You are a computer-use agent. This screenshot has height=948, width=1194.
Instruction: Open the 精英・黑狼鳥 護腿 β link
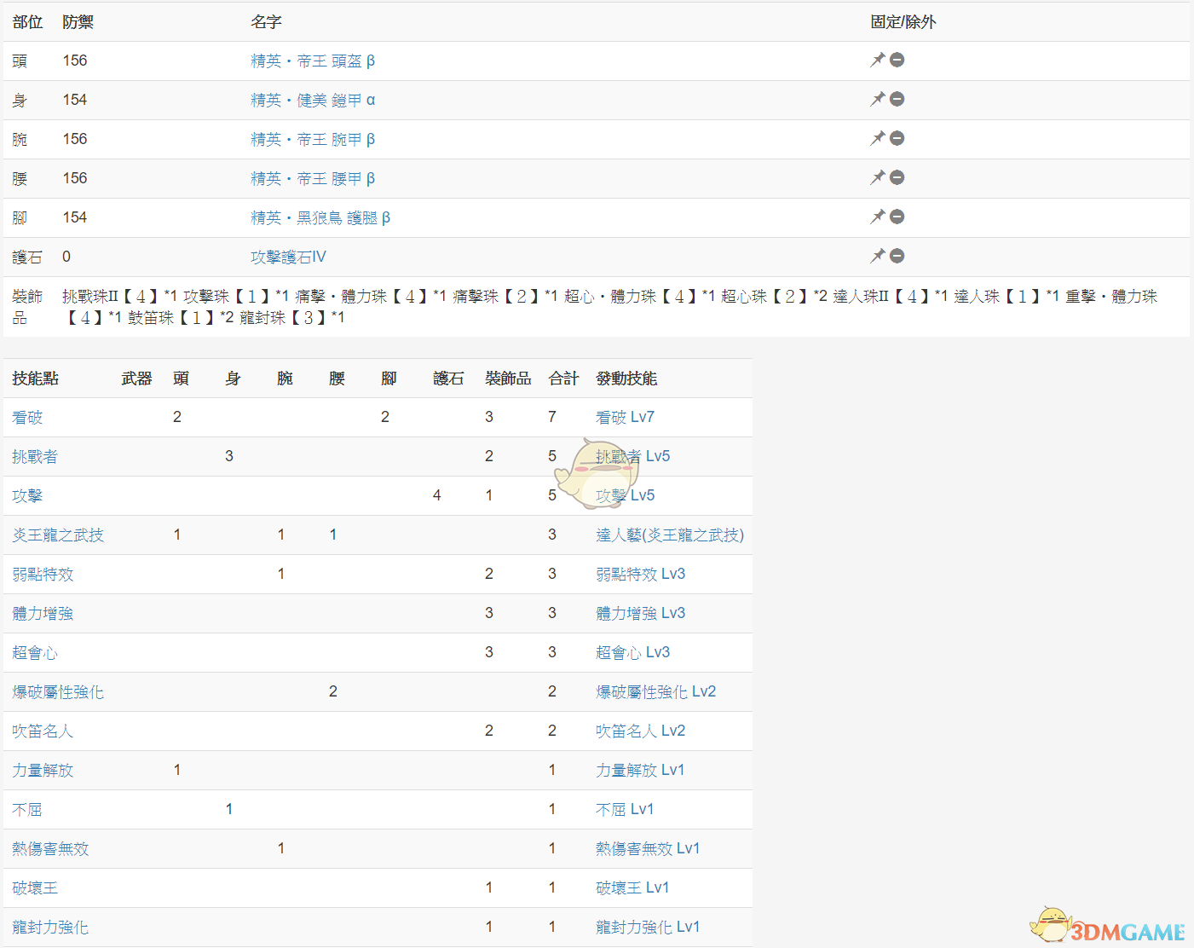tap(320, 218)
